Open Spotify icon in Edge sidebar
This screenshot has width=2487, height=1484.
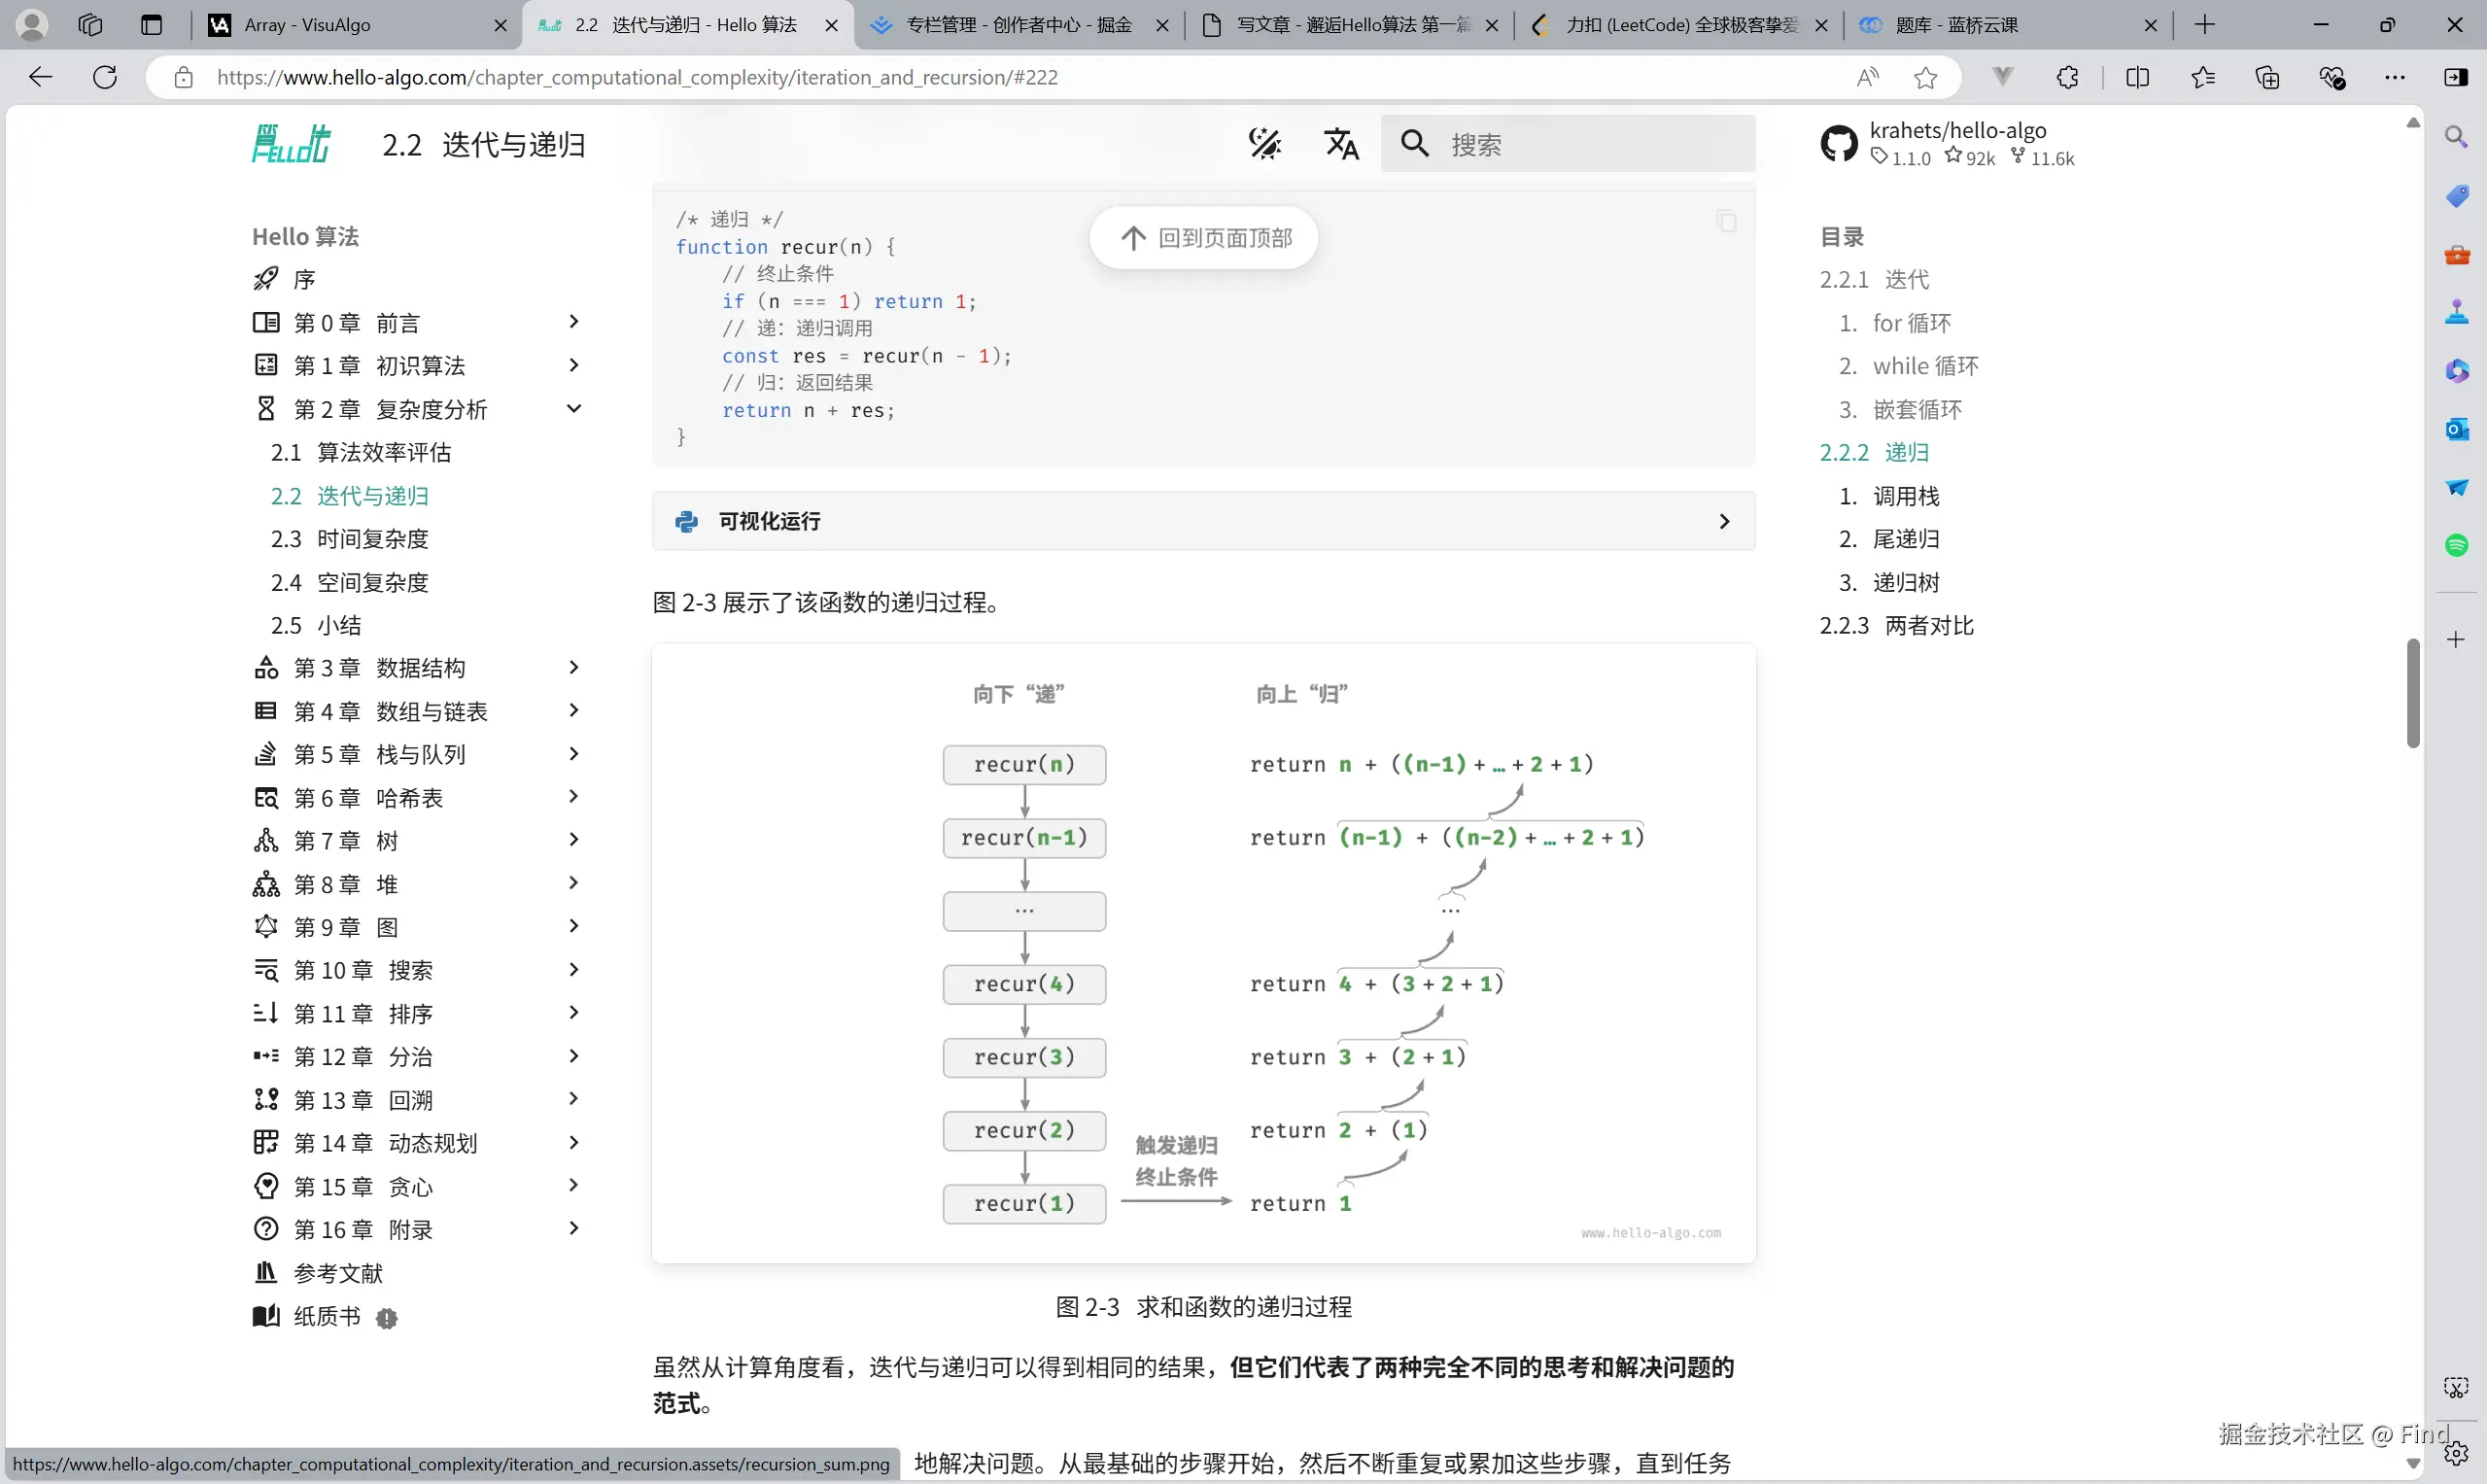click(x=2456, y=545)
